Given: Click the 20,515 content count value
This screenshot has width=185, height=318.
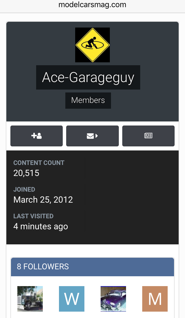Looking at the screenshot, I should pos(26,173).
